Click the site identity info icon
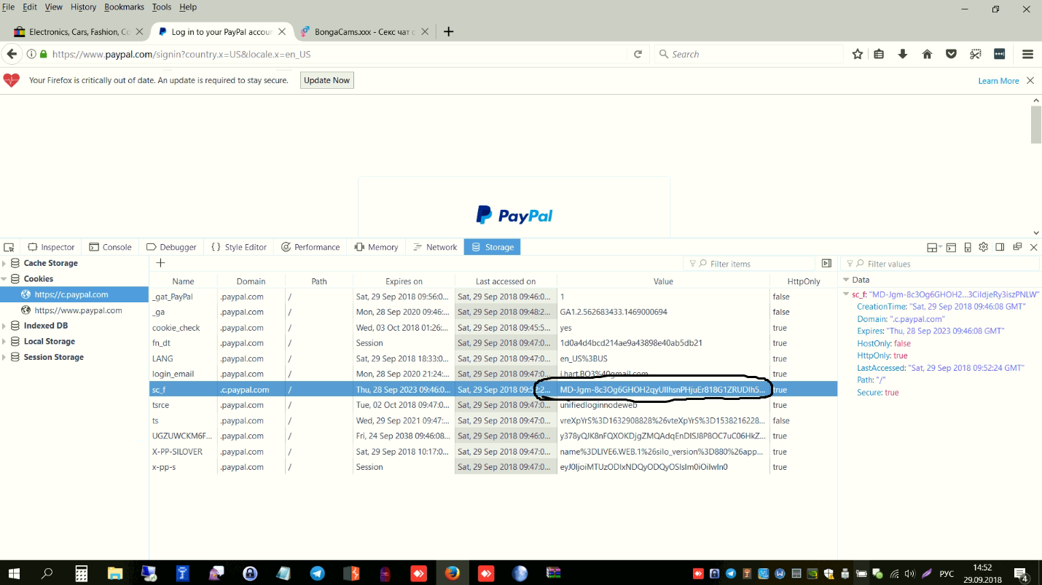This screenshot has width=1042, height=585. (31, 54)
